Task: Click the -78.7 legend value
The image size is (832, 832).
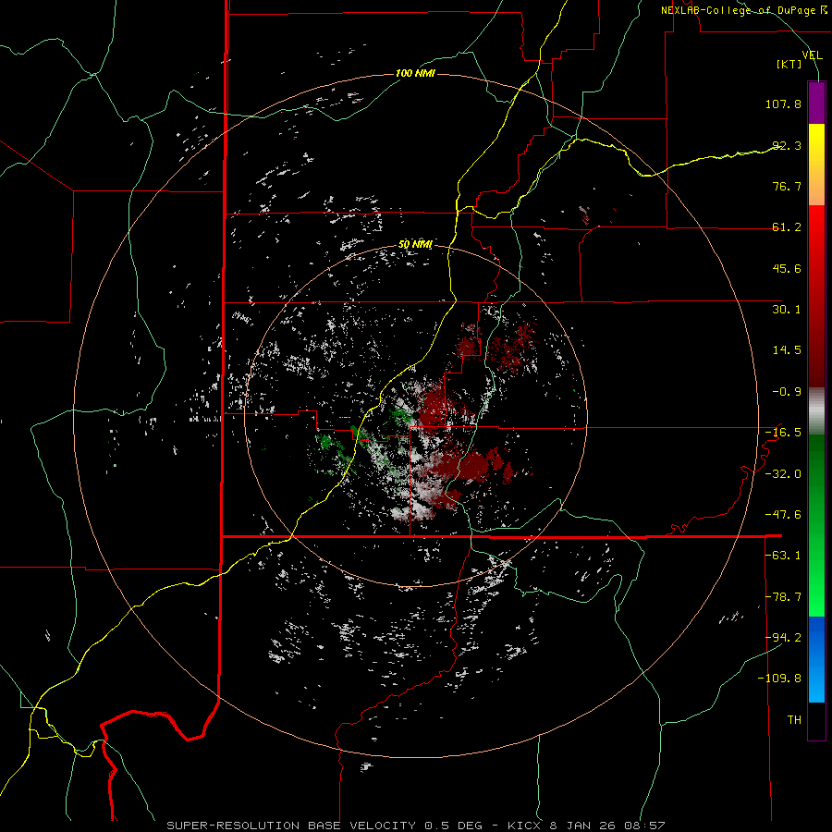Action: pyautogui.click(x=783, y=597)
